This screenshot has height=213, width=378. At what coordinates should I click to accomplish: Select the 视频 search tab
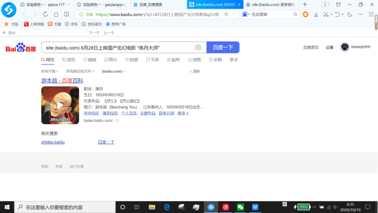coord(90,60)
